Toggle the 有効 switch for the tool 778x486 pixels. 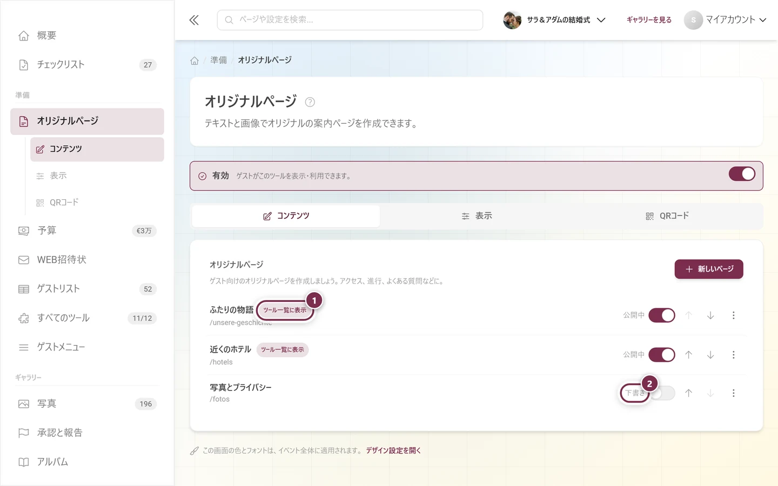pyautogui.click(x=742, y=174)
